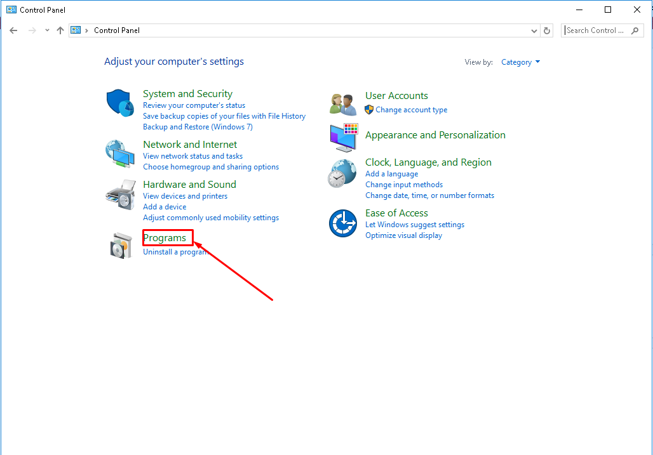Click the Control Panel icon in address bar
The height and width of the screenshot is (455, 653).
pyautogui.click(x=76, y=30)
